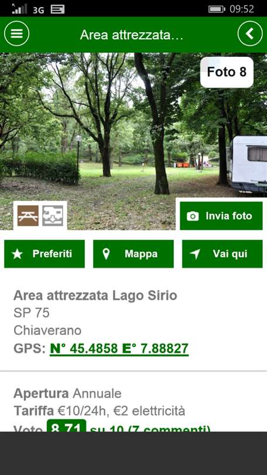Tap the signal strength status icon
Viewport: 267px width, 475px height.
click(x=19, y=9)
